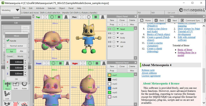This screenshot has width=206, height=106.
Task: Toggle visibility of body object
Action: coord(110,38)
